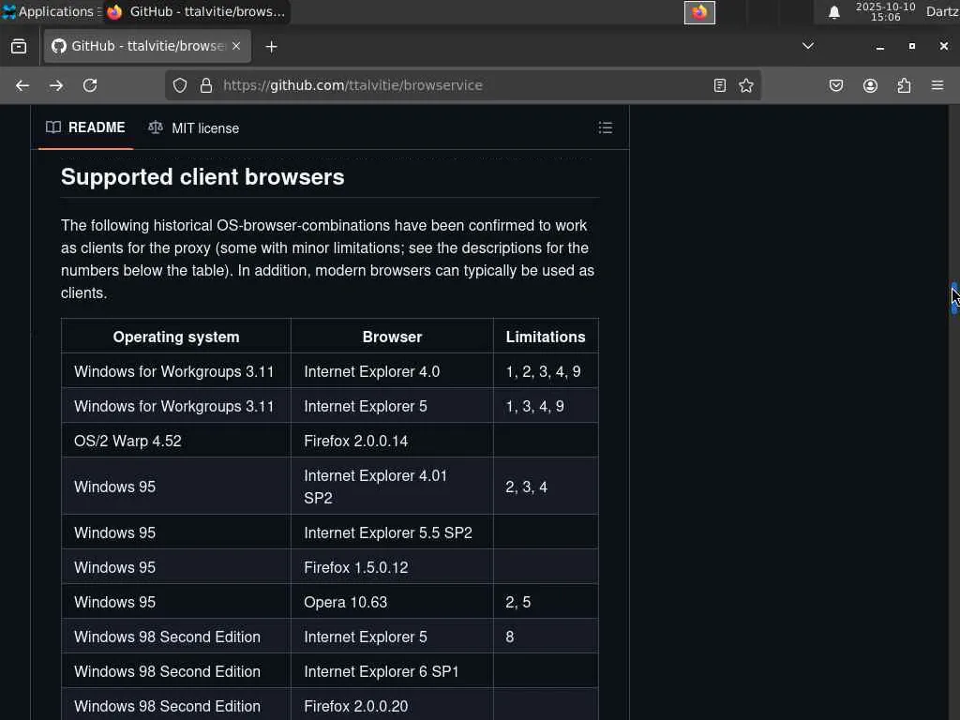The height and width of the screenshot is (720, 960).
Task: Click the Operating system column header
Action: 176,337
